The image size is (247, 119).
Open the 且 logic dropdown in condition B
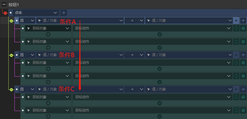27,55
